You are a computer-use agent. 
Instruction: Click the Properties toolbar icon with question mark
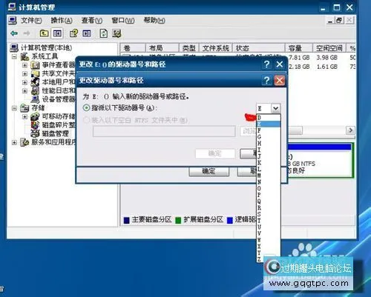point(73,33)
